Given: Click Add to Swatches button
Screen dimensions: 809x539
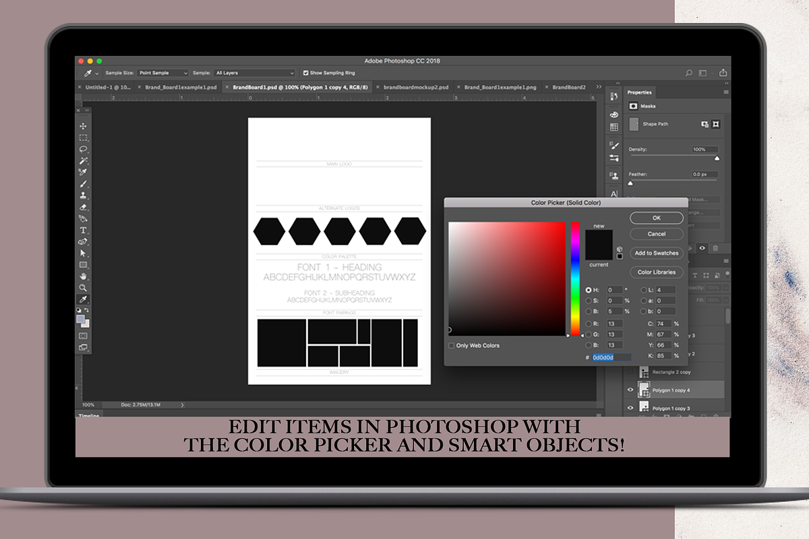Looking at the screenshot, I should pos(657,253).
